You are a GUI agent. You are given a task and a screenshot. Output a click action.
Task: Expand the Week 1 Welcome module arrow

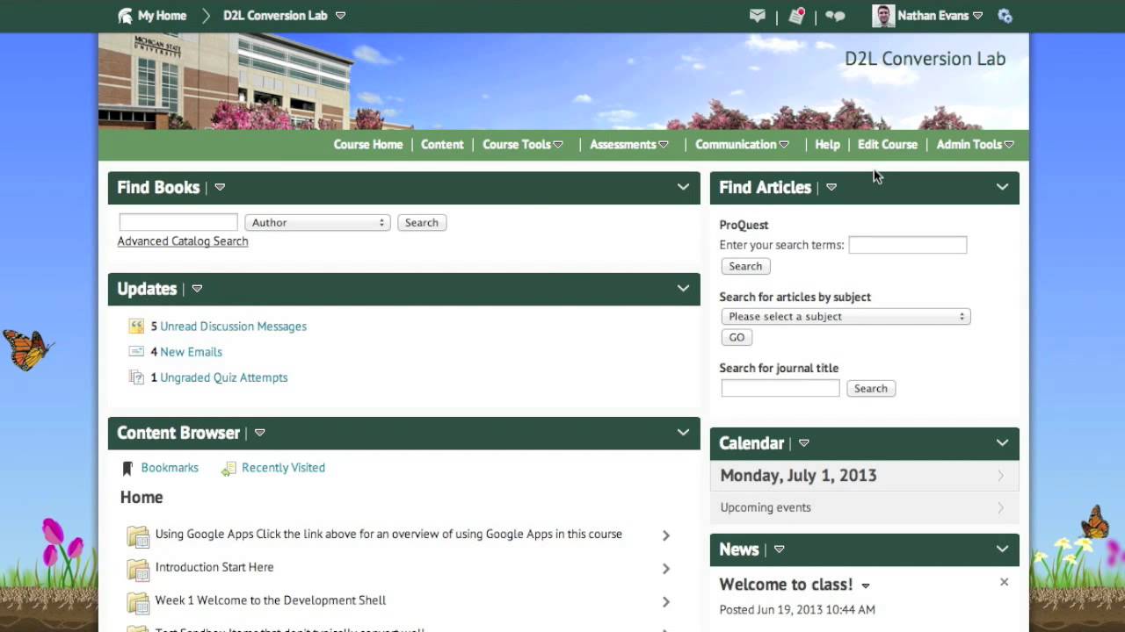click(665, 602)
